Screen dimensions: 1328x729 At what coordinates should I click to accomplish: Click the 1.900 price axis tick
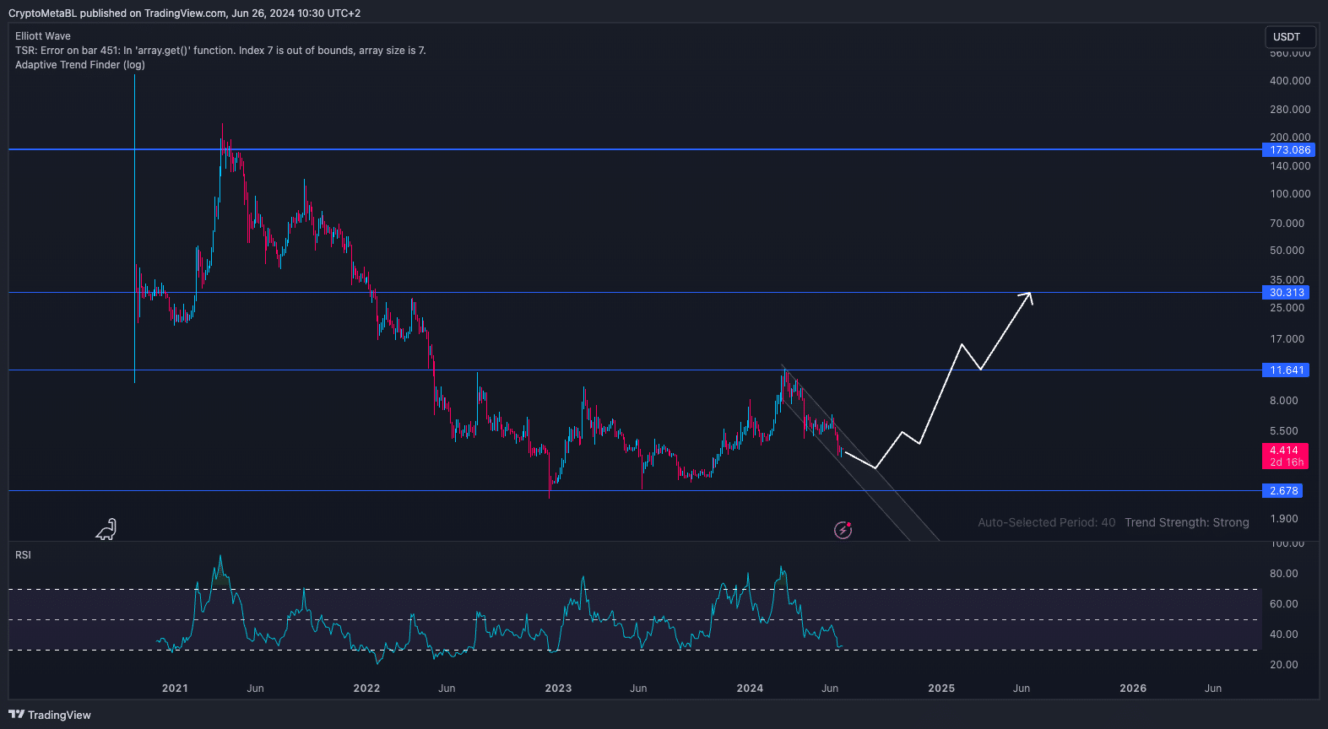pos(1283,519)
